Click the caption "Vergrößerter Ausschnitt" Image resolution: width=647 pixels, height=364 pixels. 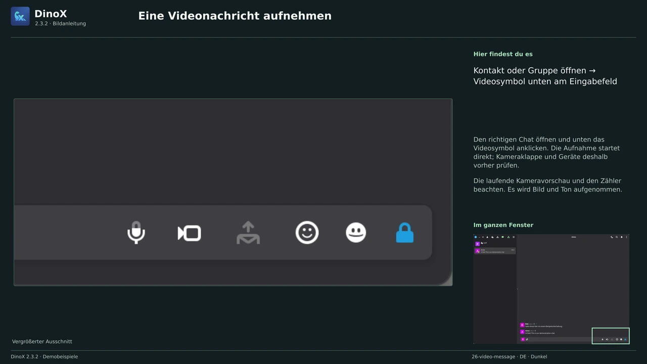tap(42, 342)
